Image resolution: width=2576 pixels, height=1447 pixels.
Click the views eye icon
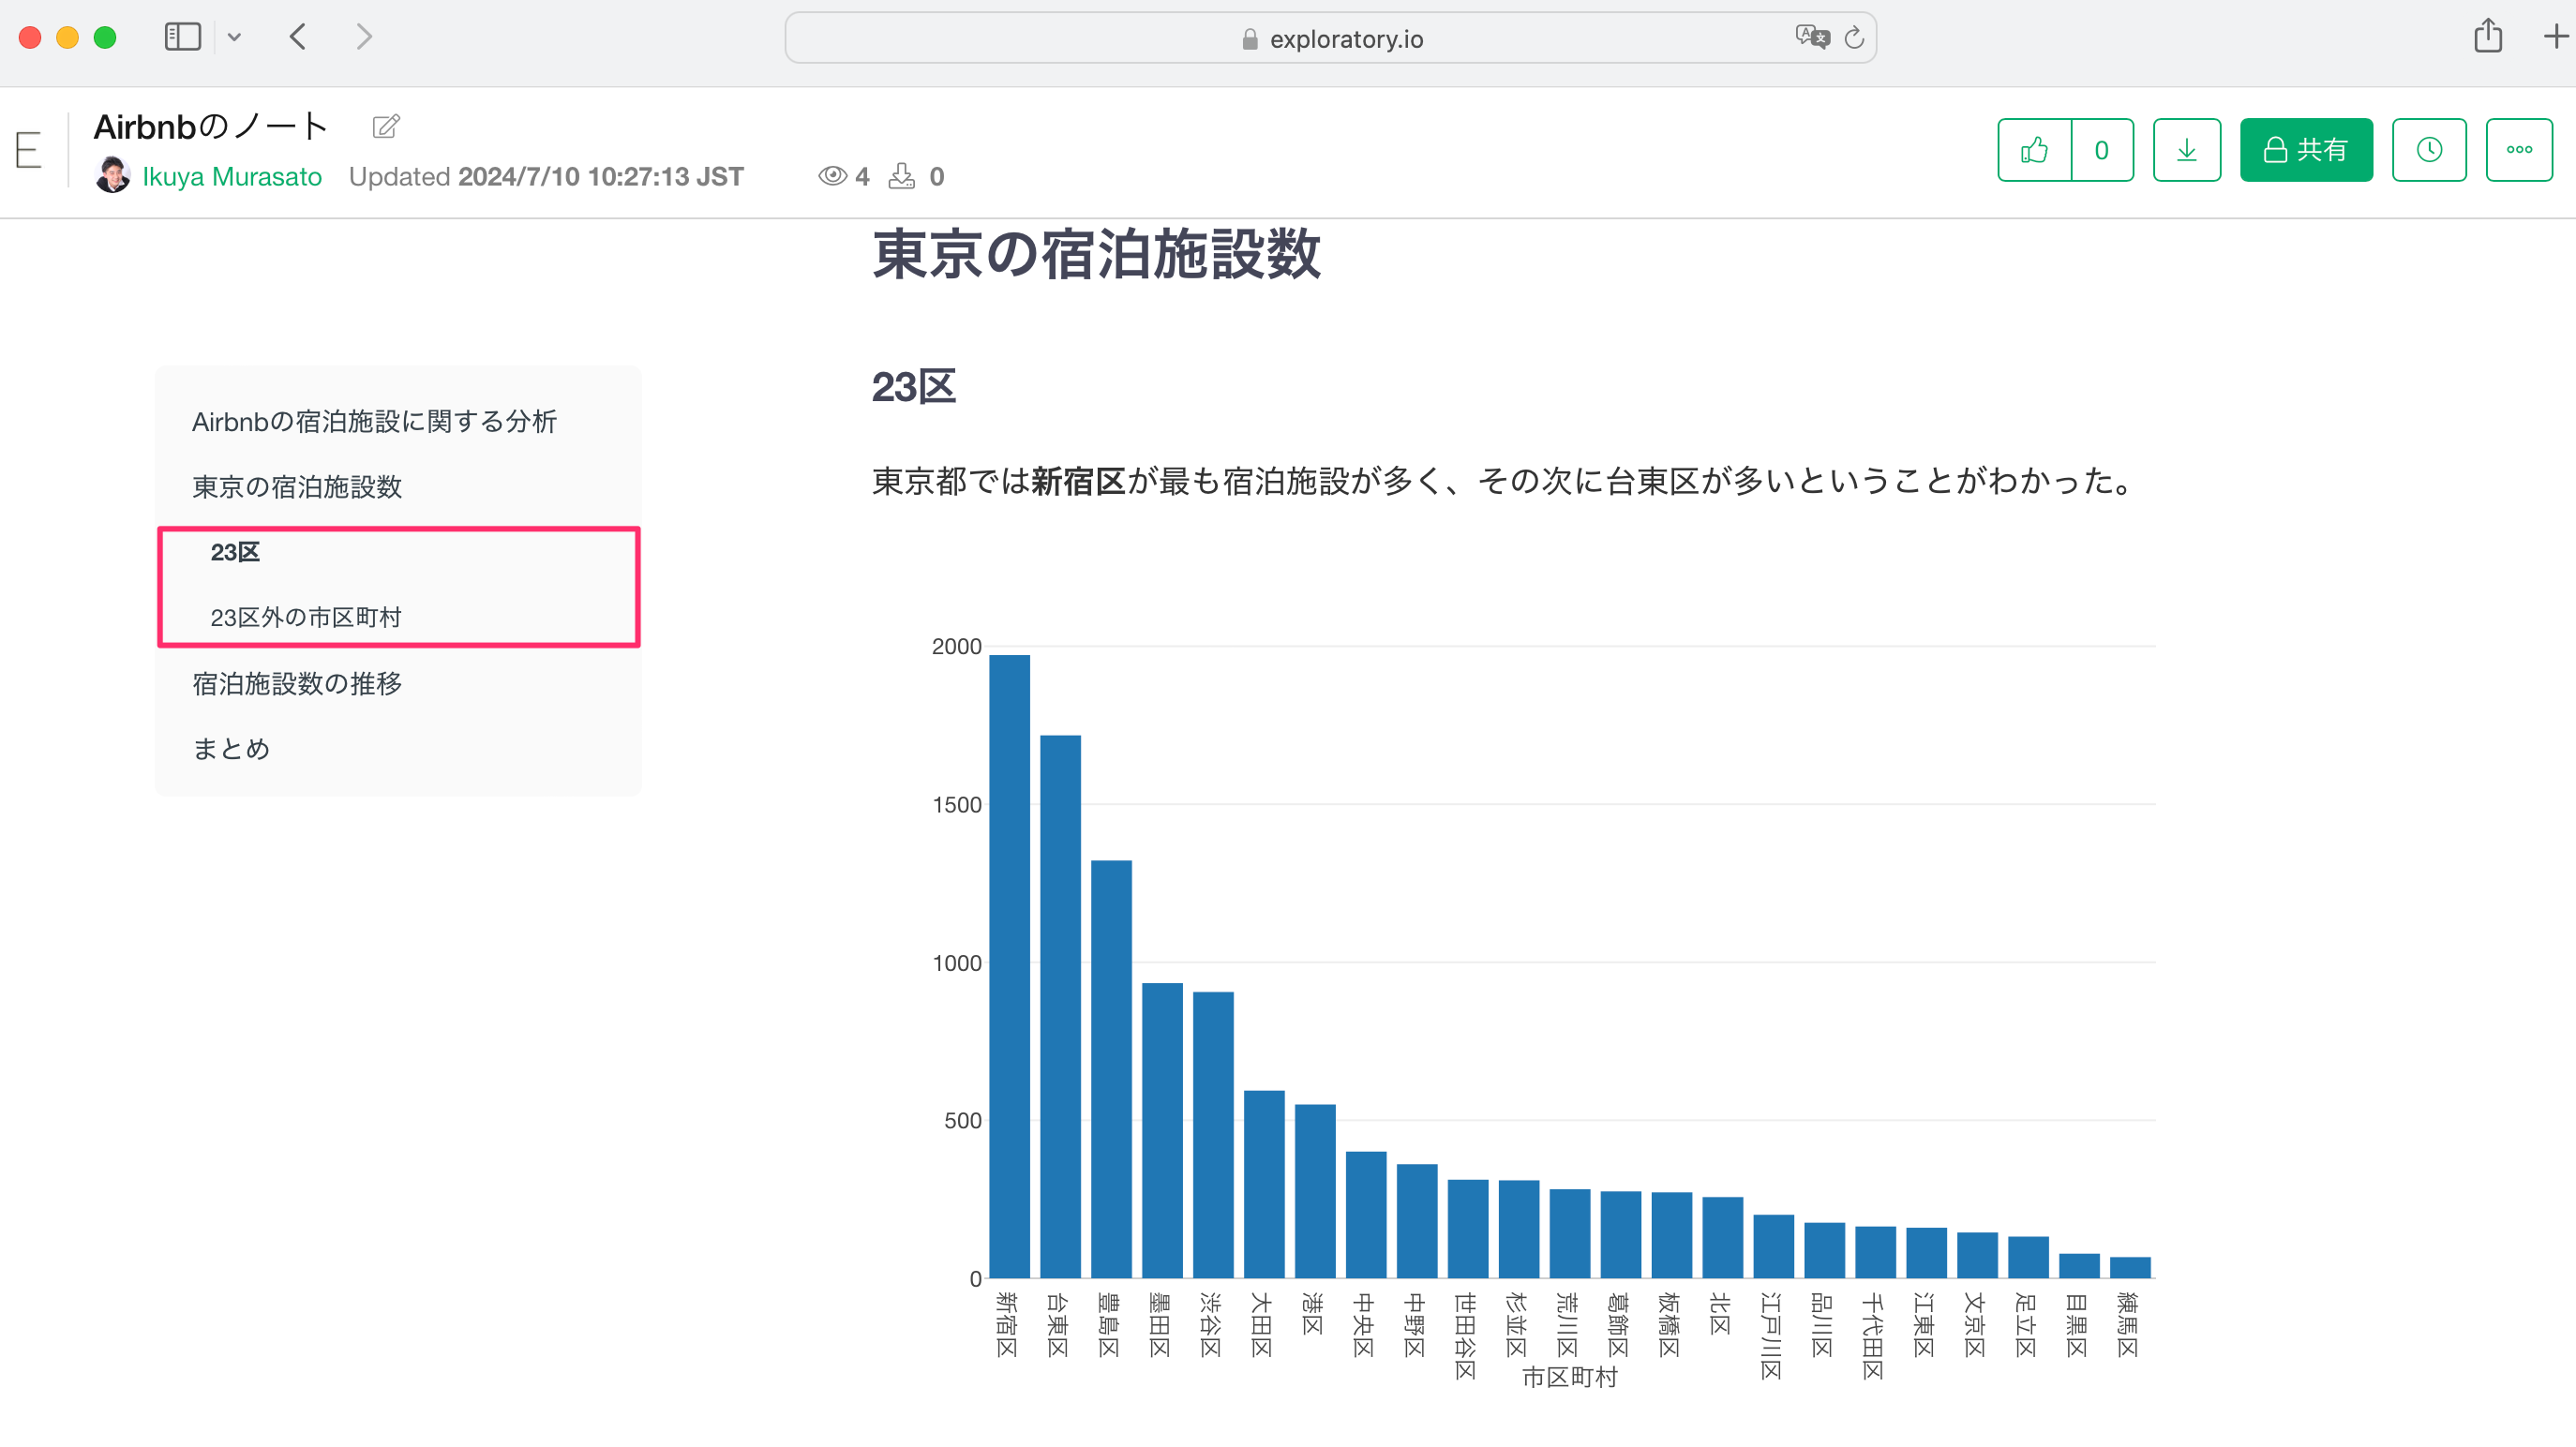(832, 176)
